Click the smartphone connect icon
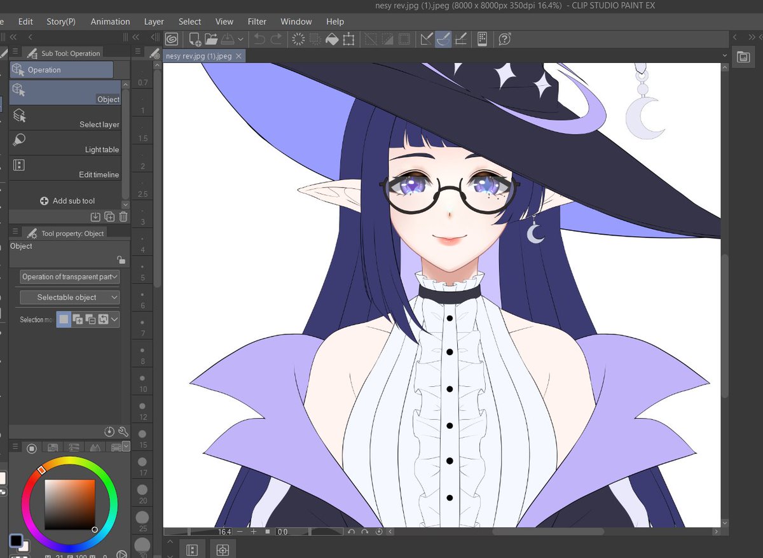 483,39
